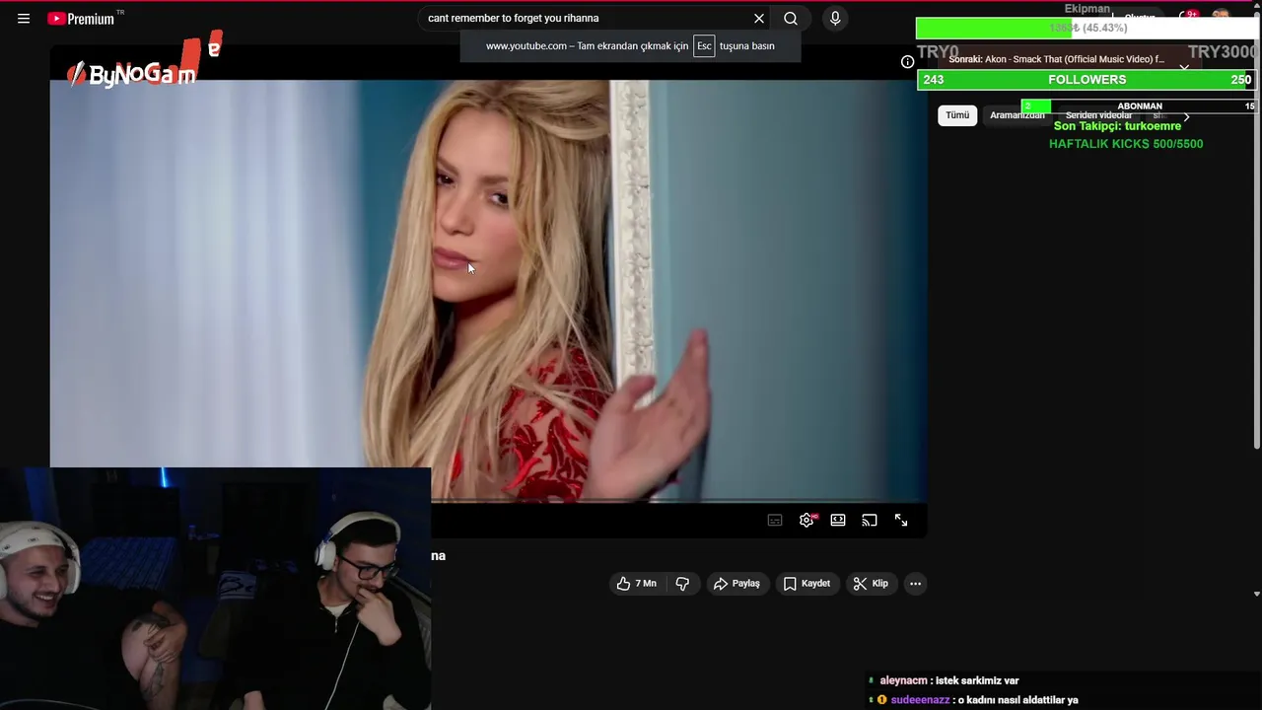
Task: Dislike the video with thumbs-down
Action: [x=682, y=584]
